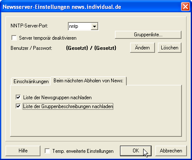Image resolution: width=192 pixels, height=160 pixels.
Task: Click the Benutzer / Passwort label
Action: (31, 48)
